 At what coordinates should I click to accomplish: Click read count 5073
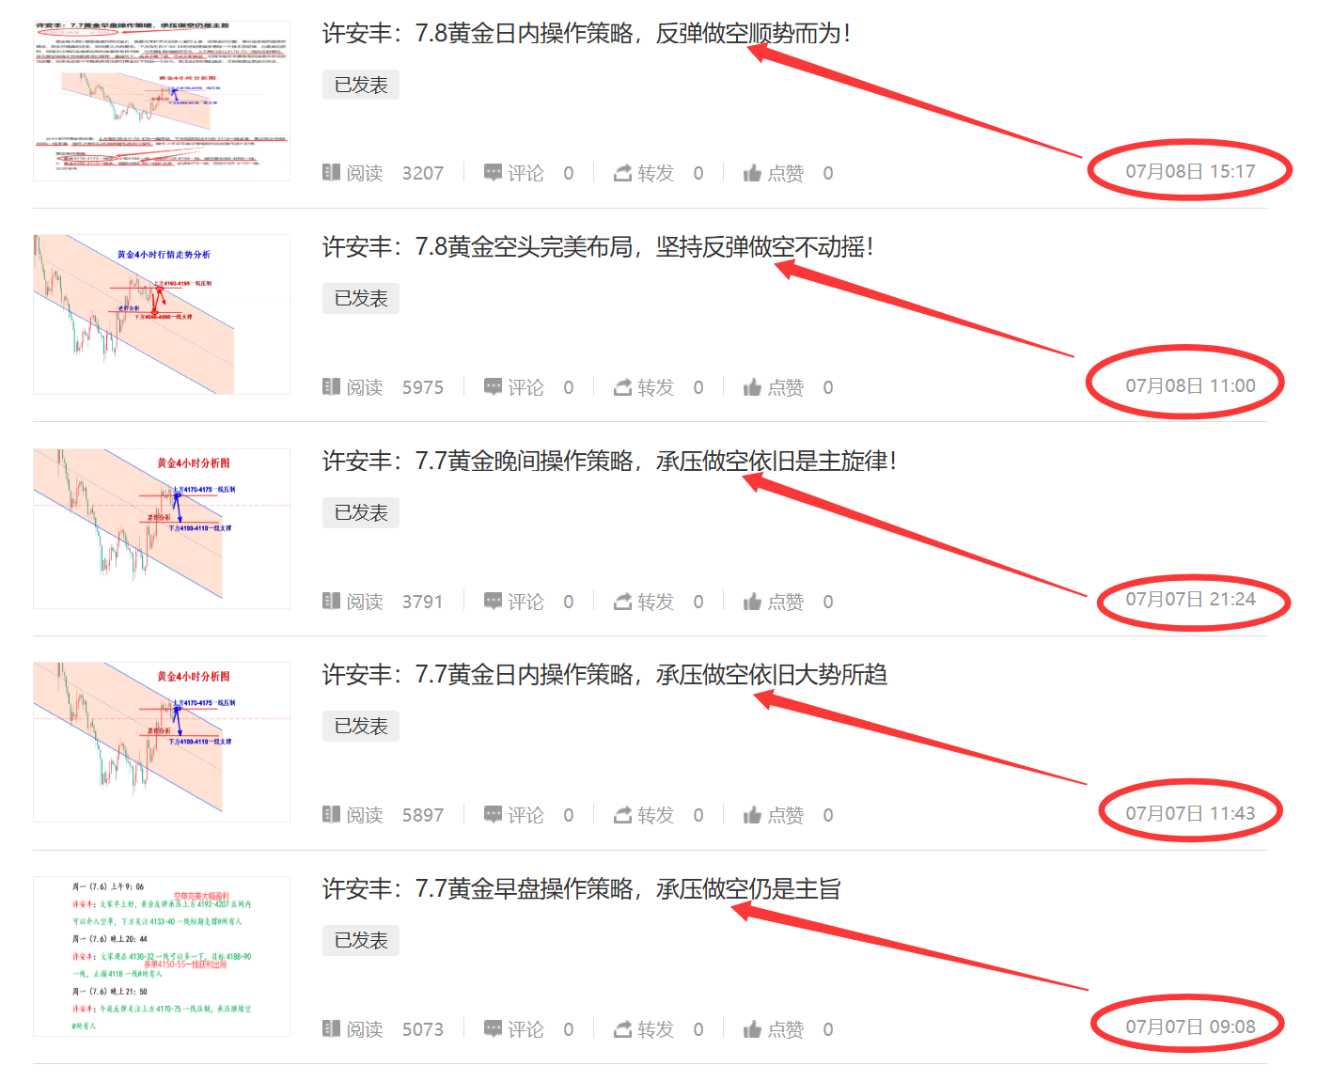click(x=422, y=1029)
